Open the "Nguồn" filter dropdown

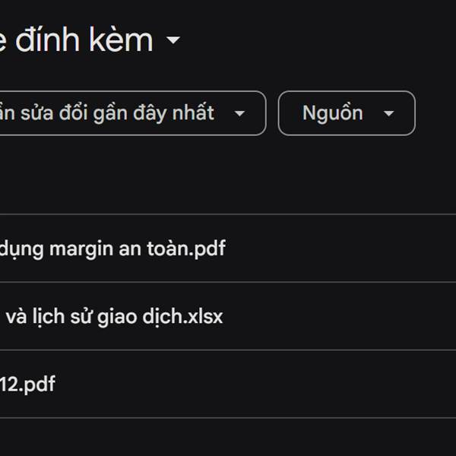click(347, 113)
